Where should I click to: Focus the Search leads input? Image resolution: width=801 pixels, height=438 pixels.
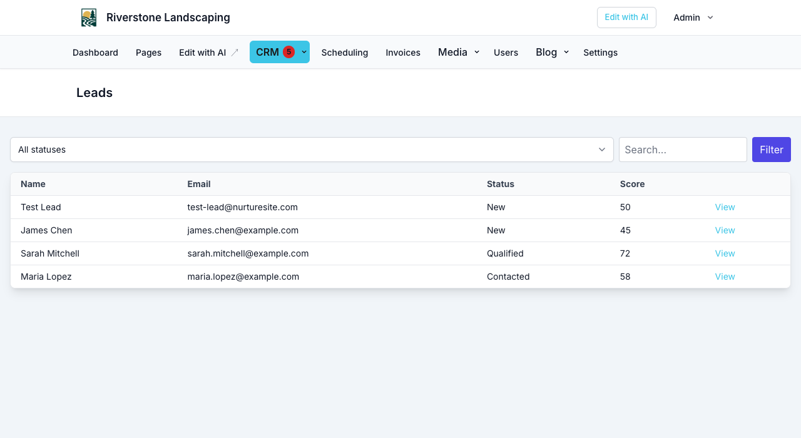point(683,150)
